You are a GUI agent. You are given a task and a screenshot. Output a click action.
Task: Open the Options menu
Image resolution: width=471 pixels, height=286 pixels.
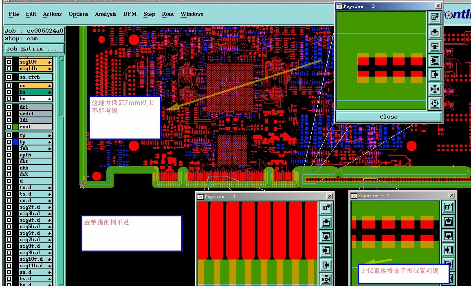tap(78, 14)
